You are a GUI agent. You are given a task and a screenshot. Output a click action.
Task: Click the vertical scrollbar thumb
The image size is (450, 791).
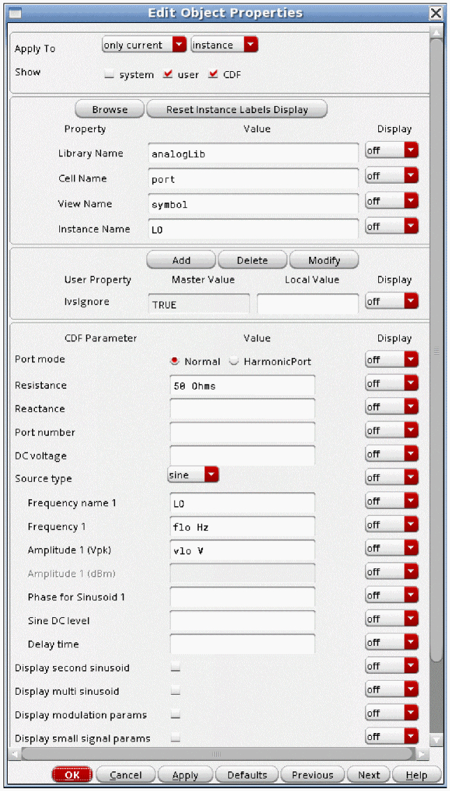(436, 349)
